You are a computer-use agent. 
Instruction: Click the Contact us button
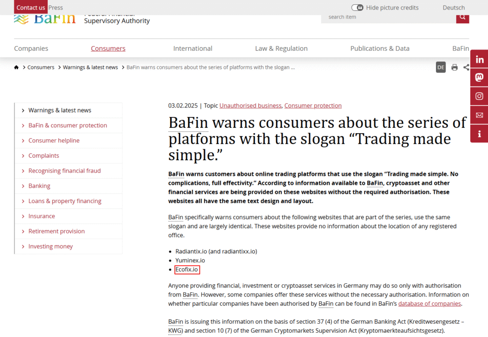click(x=31, y=7)
